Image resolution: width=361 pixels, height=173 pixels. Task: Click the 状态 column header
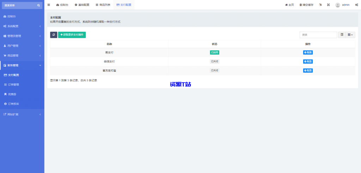point(215,44)
